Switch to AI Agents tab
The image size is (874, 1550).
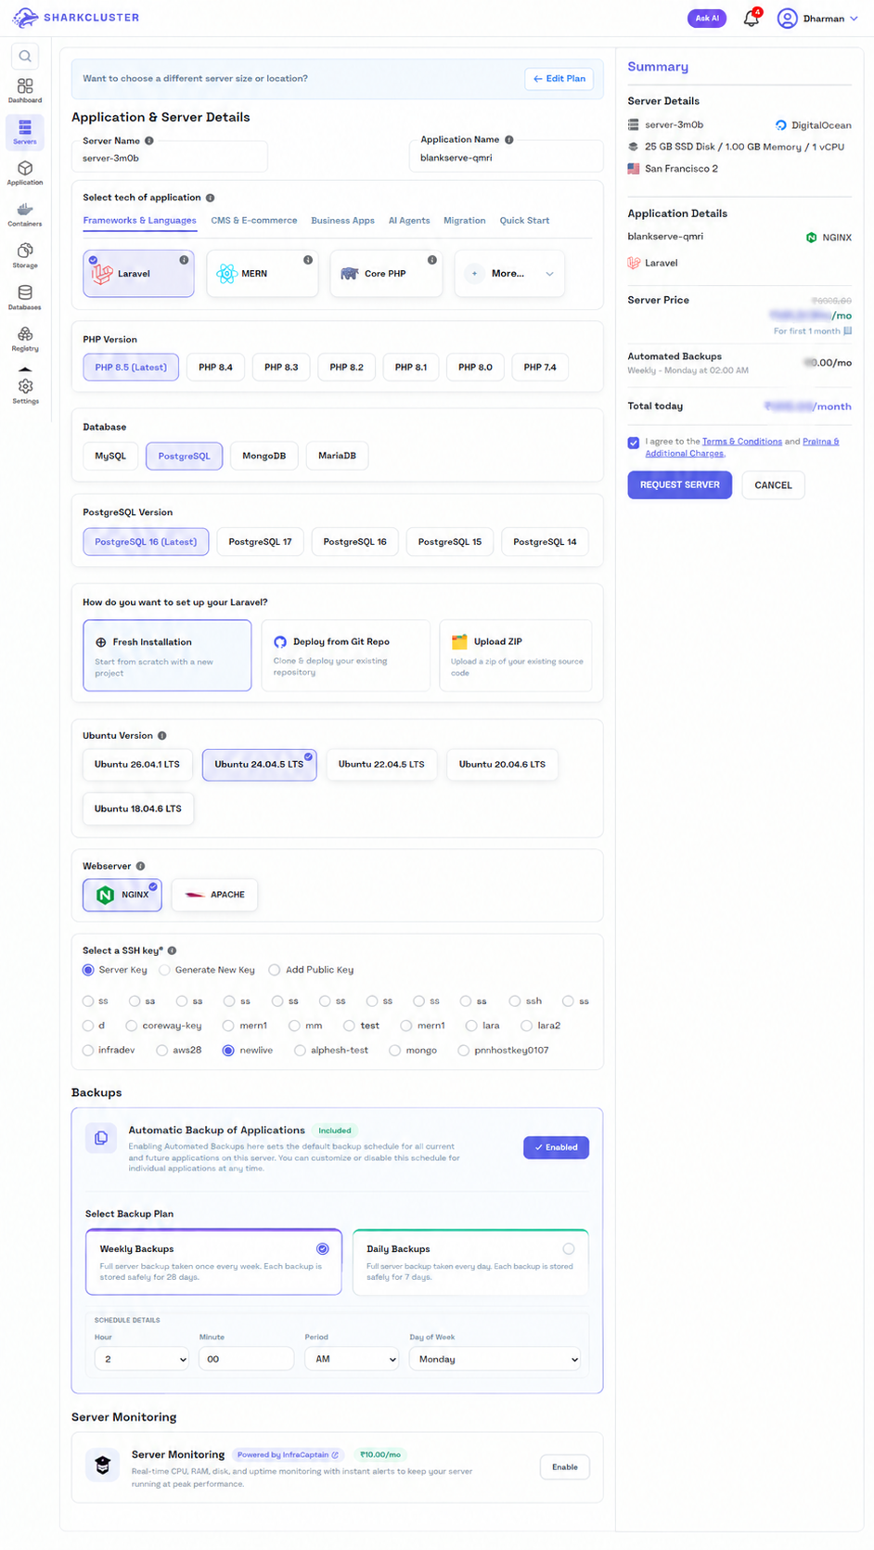pyautogui.click(x=409, y=221)
